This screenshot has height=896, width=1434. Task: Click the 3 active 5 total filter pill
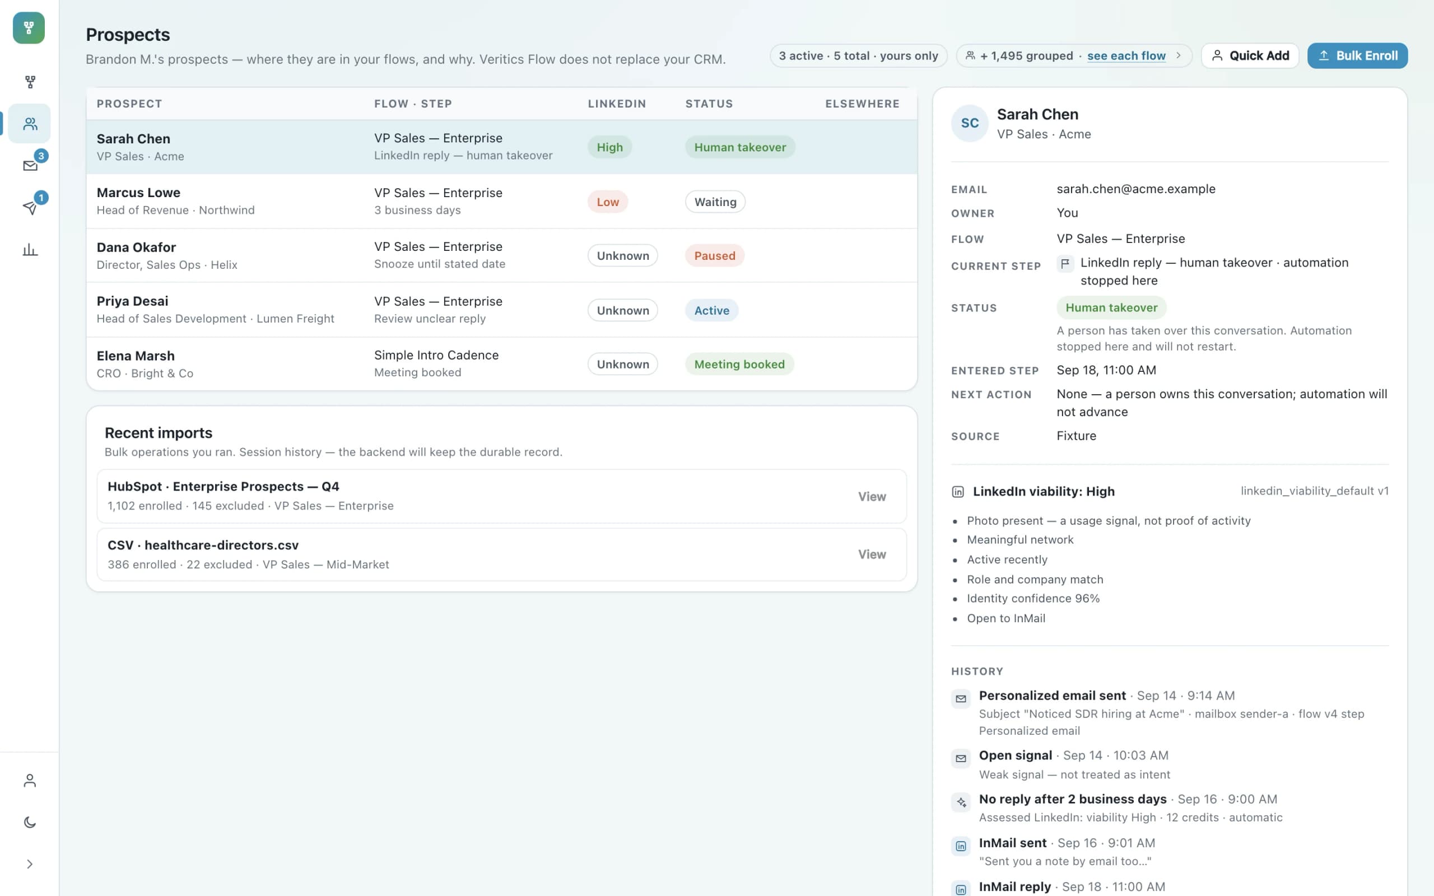click(x=858, y=55)
